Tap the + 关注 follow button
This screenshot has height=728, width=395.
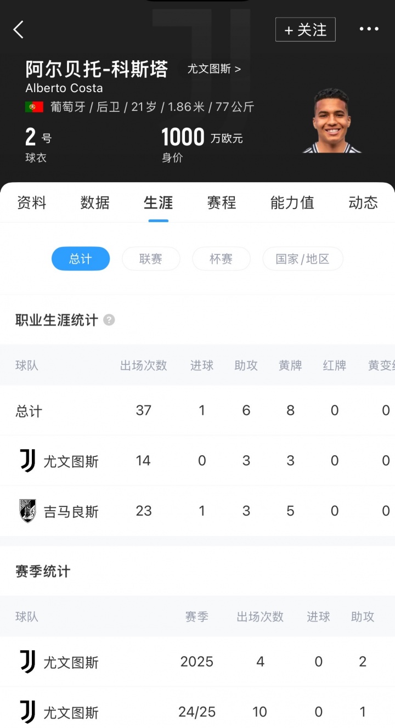coord(305,30)
